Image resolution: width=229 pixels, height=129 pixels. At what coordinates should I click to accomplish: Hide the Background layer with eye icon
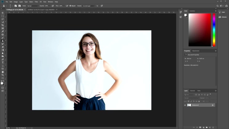pos(185,105)
